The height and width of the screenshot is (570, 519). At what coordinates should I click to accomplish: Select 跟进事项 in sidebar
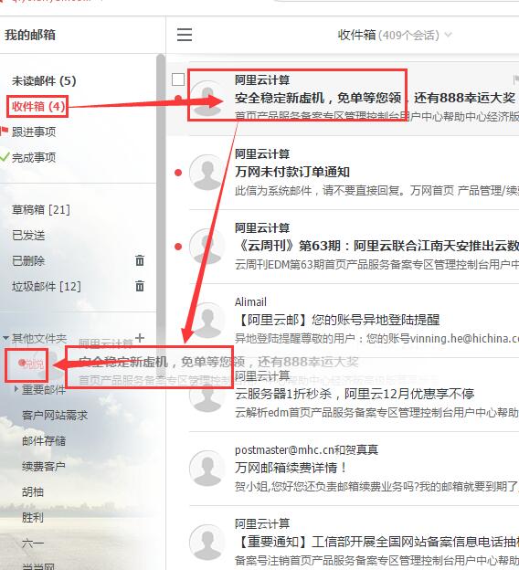[x=34, y=132]
